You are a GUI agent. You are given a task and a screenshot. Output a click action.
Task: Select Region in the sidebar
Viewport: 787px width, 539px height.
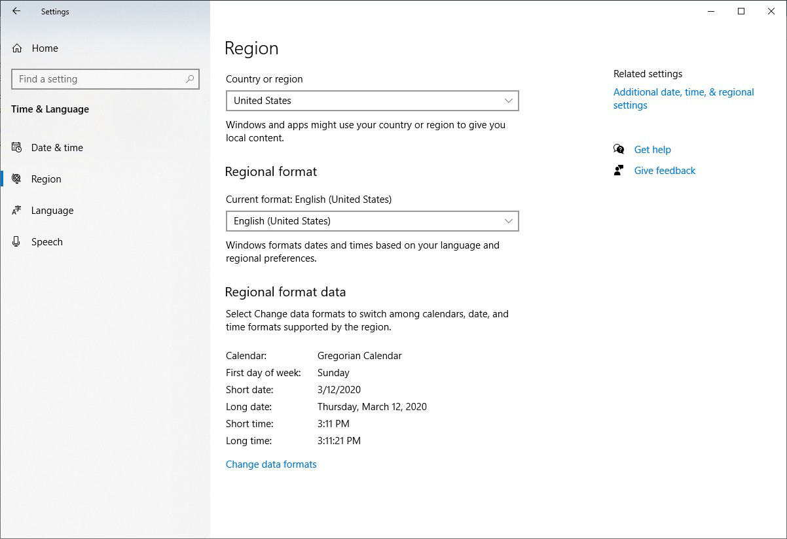click(105, 179)
